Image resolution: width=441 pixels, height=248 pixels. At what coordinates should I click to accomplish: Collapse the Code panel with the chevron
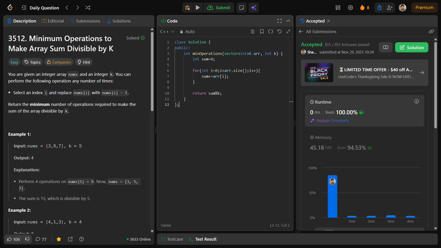point(287,21)
